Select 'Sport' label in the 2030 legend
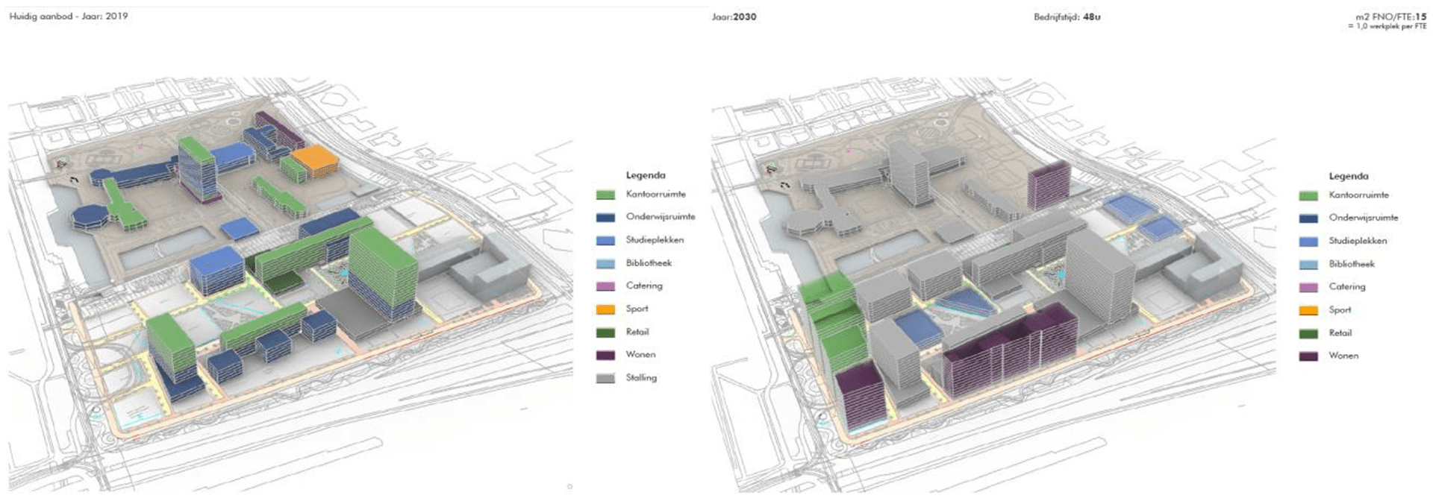 [1340, 309]
